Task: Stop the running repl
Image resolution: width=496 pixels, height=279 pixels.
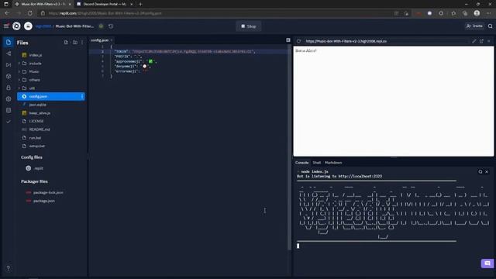Action: 249,26
